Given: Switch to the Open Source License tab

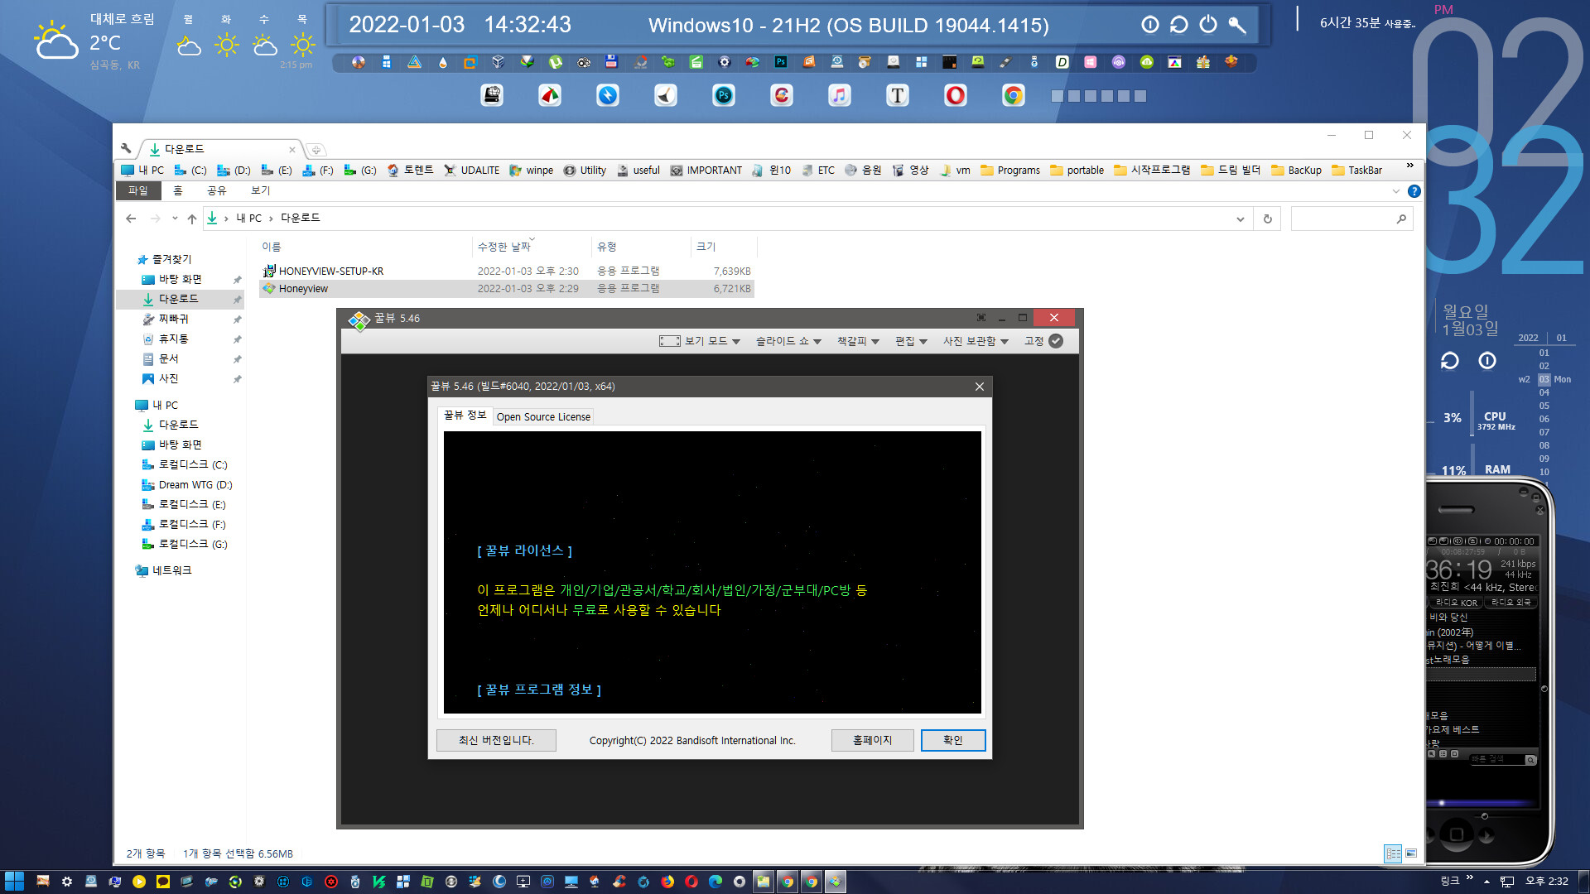Looking at the screenshot, I should (543, 416).
